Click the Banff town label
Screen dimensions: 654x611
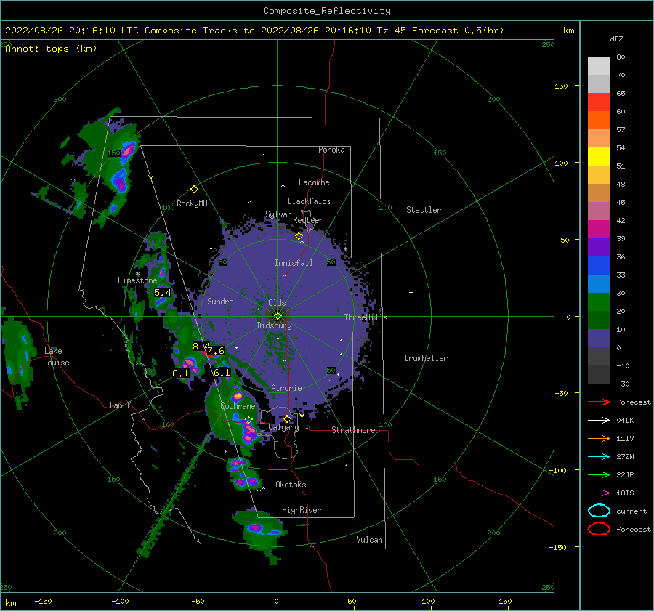120,405
